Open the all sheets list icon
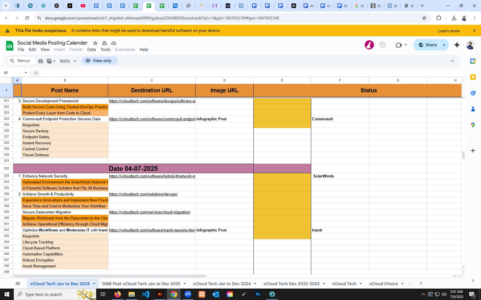Viewport: 481px width, 300px height. pyautogui.click(x=18, y=283)
